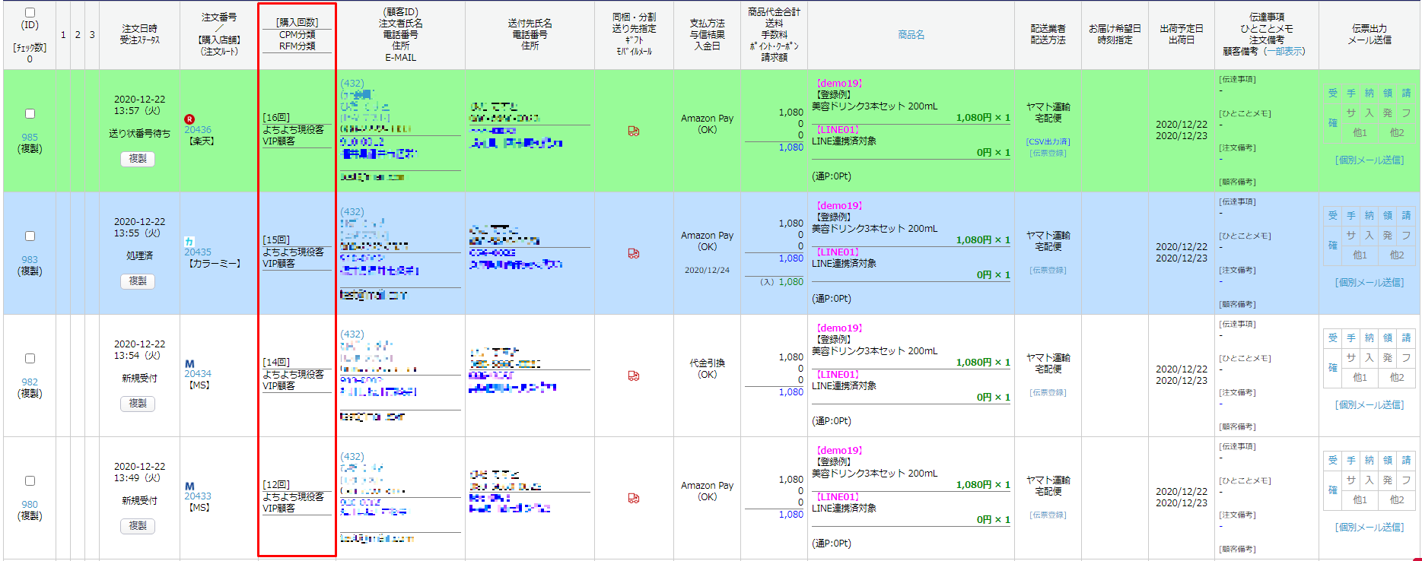The image size is (1422, 561).
Task: Click the 複製 button in order 985 row
Action: [x=138, y=159]
